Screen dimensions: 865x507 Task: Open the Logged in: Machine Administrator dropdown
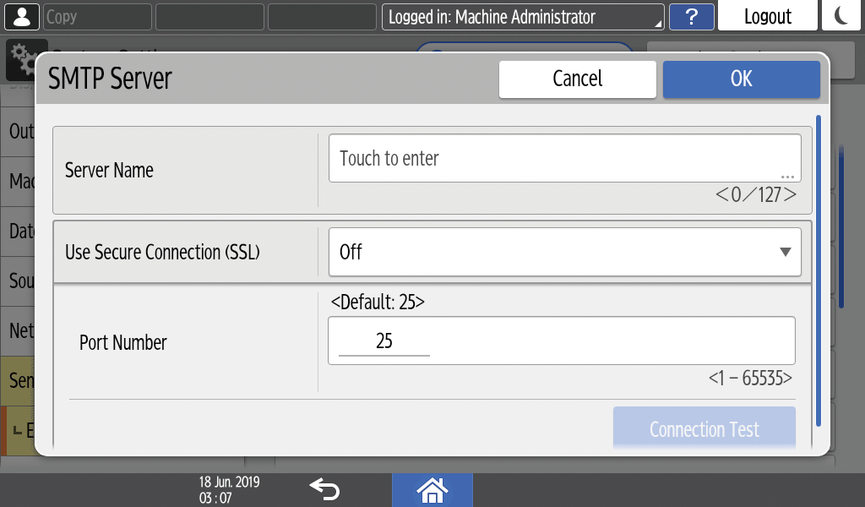(523, 17)
